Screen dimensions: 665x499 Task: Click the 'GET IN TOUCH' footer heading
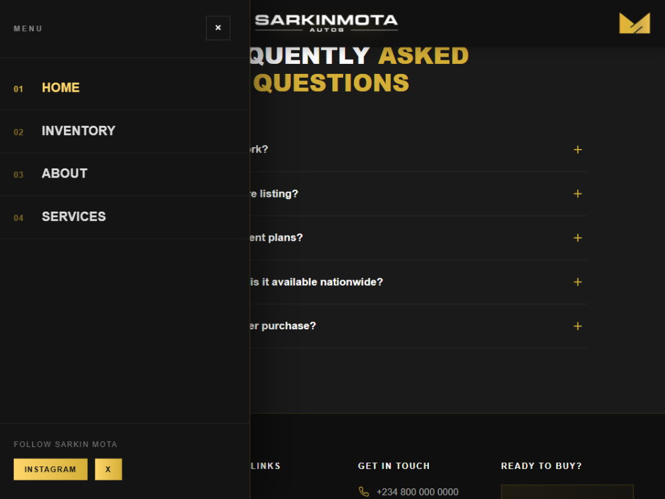tap(394, 466)
